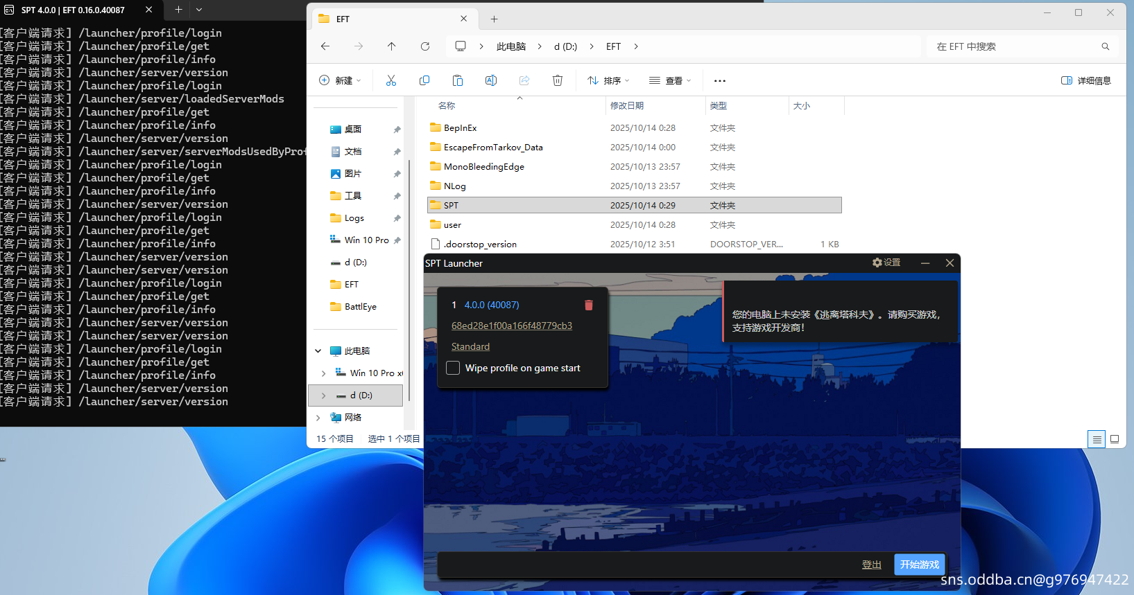Image resolution: width=1134 pixels, height=595 pixels.
Task: Click the Cut scissors icon in toolbar
Action: 391,80
